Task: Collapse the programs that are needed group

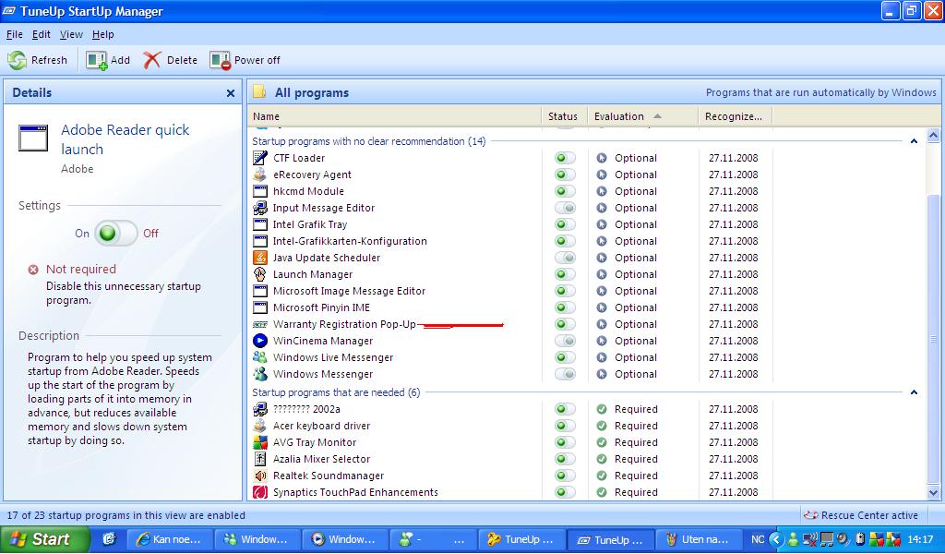Action: click(x=914, y=392)
